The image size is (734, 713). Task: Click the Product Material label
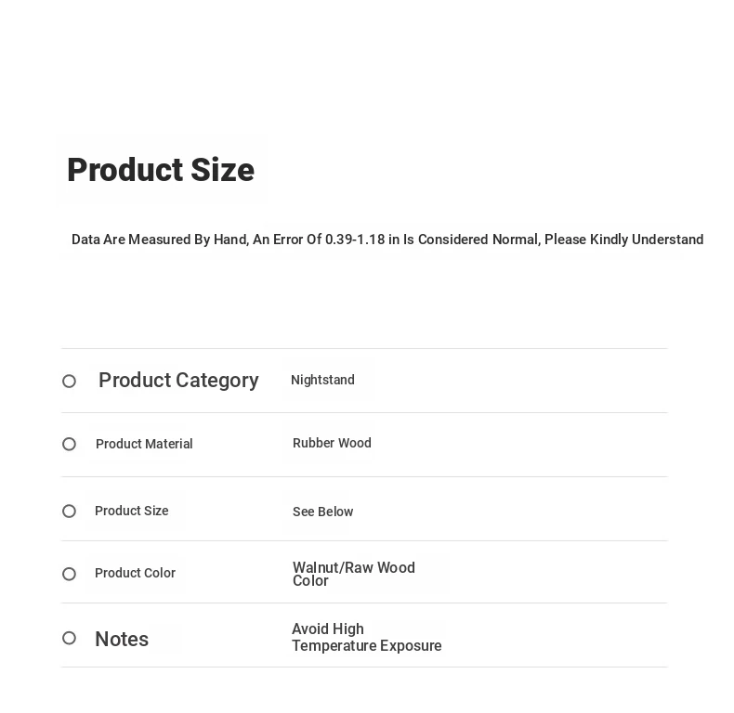pyautogui.click(x=144, y=444)
